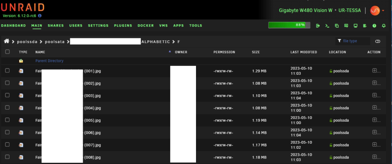Viewport: 392px width, 164px height.
Task: Click the image file icon for (003).jpg
Action: (21, 96)
